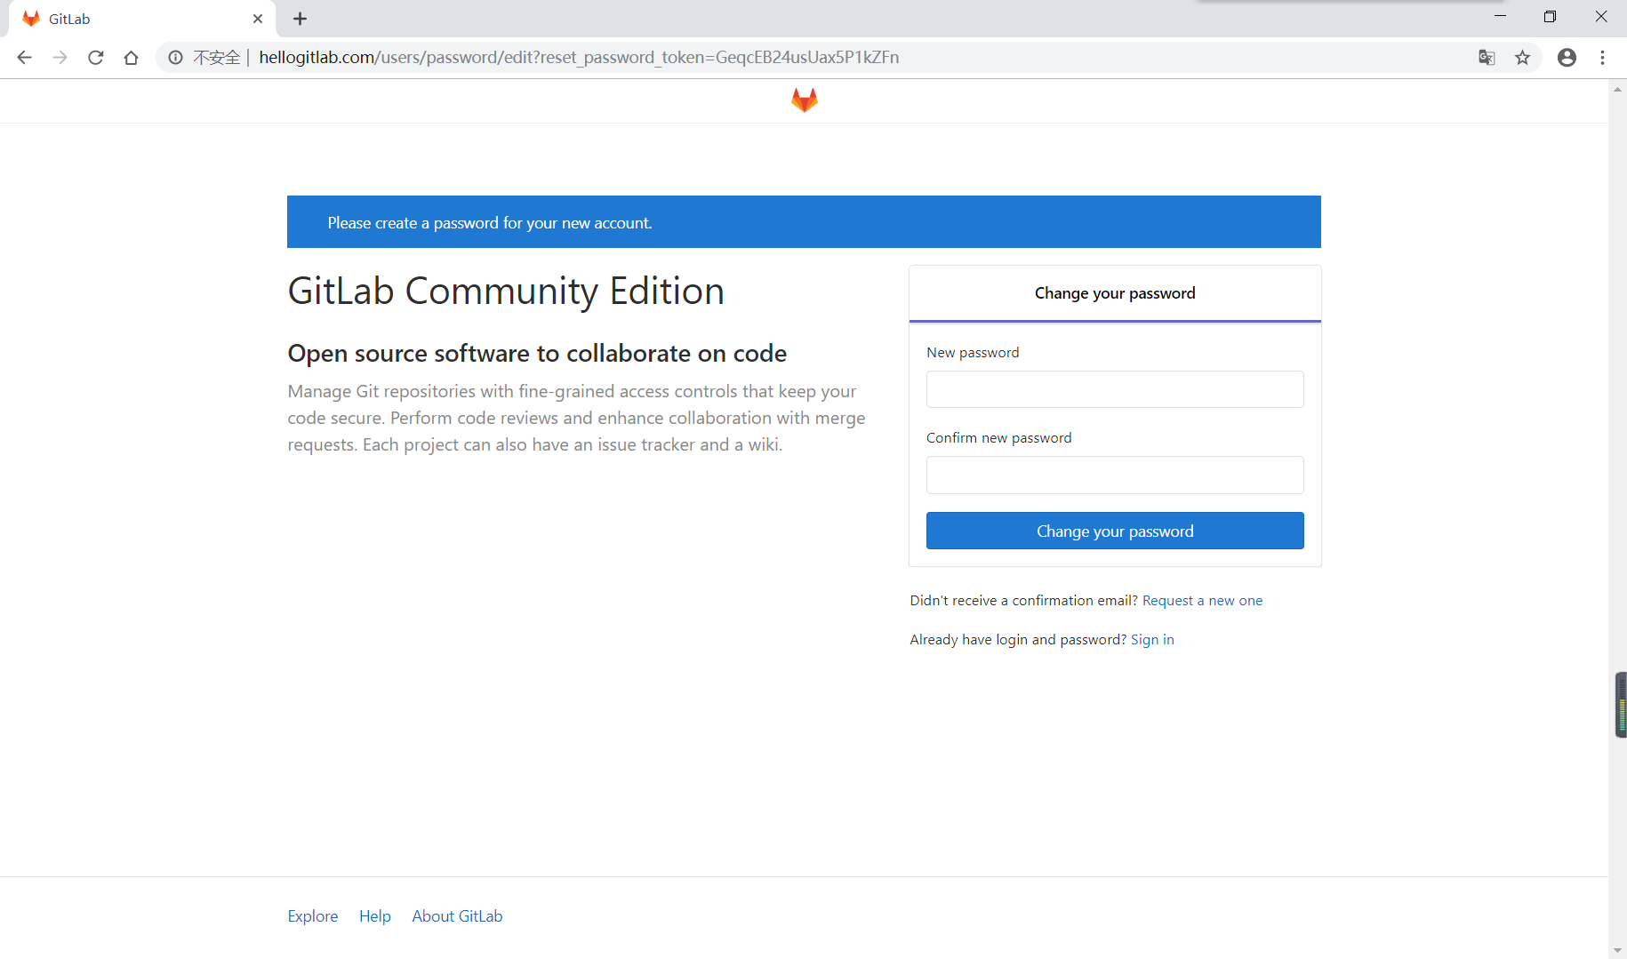Open the Explore footer link
The width and height of the screenshot is (1627, 959).
[x=313, y=916]
